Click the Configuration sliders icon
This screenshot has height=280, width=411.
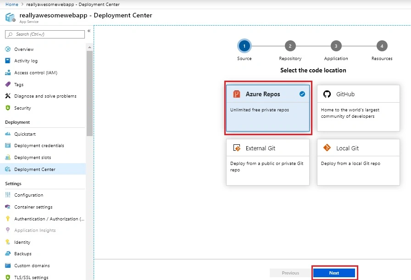8,195
